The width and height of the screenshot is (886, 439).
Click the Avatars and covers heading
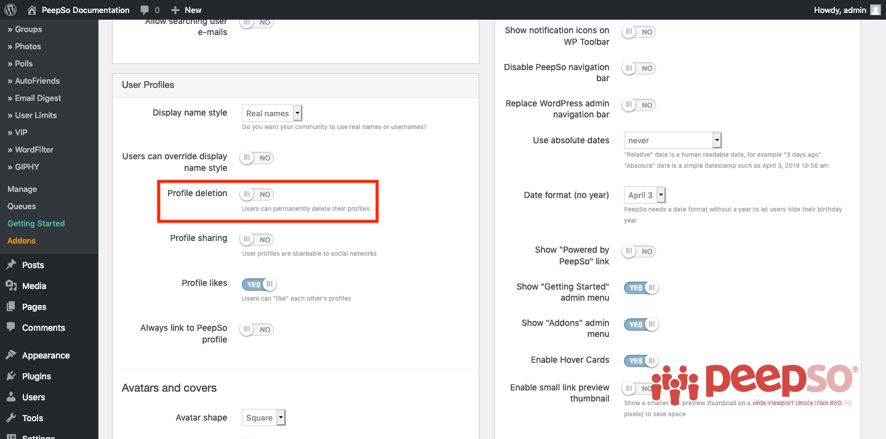(169, 388)
